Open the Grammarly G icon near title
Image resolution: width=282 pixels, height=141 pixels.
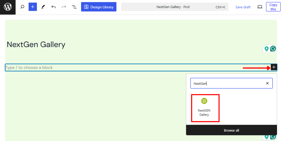pyautogui.click(x=273, y=48)
